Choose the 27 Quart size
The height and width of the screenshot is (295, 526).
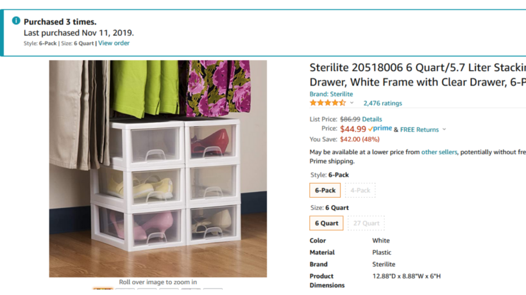(366, 223)
